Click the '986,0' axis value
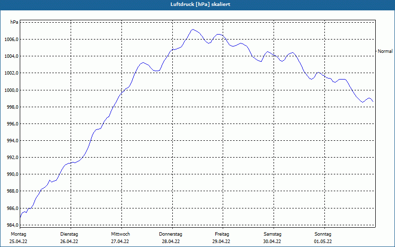 coord(13,208)
